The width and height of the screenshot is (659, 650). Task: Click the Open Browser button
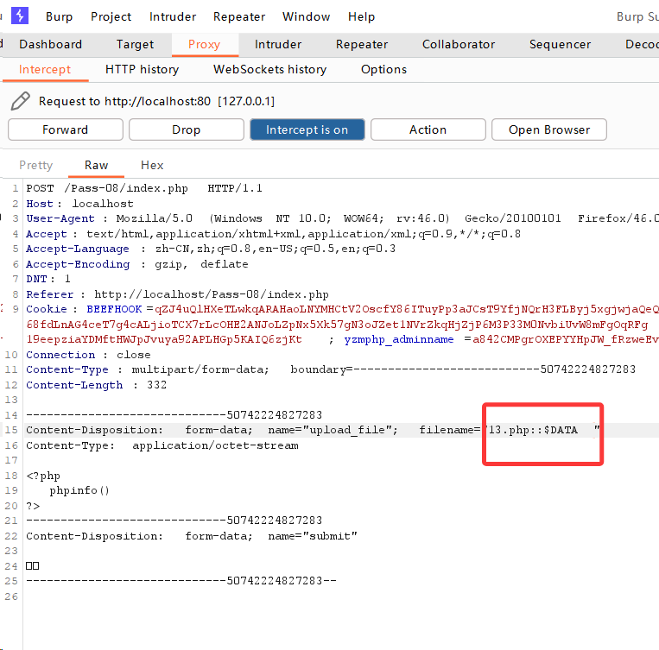[549, 129]
